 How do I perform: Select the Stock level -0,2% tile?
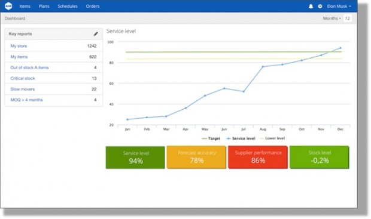pyautogui.click(x=320, y=157)
